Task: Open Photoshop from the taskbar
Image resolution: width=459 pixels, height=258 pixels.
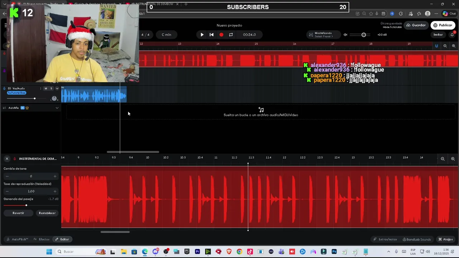Action: click(334, 252)
